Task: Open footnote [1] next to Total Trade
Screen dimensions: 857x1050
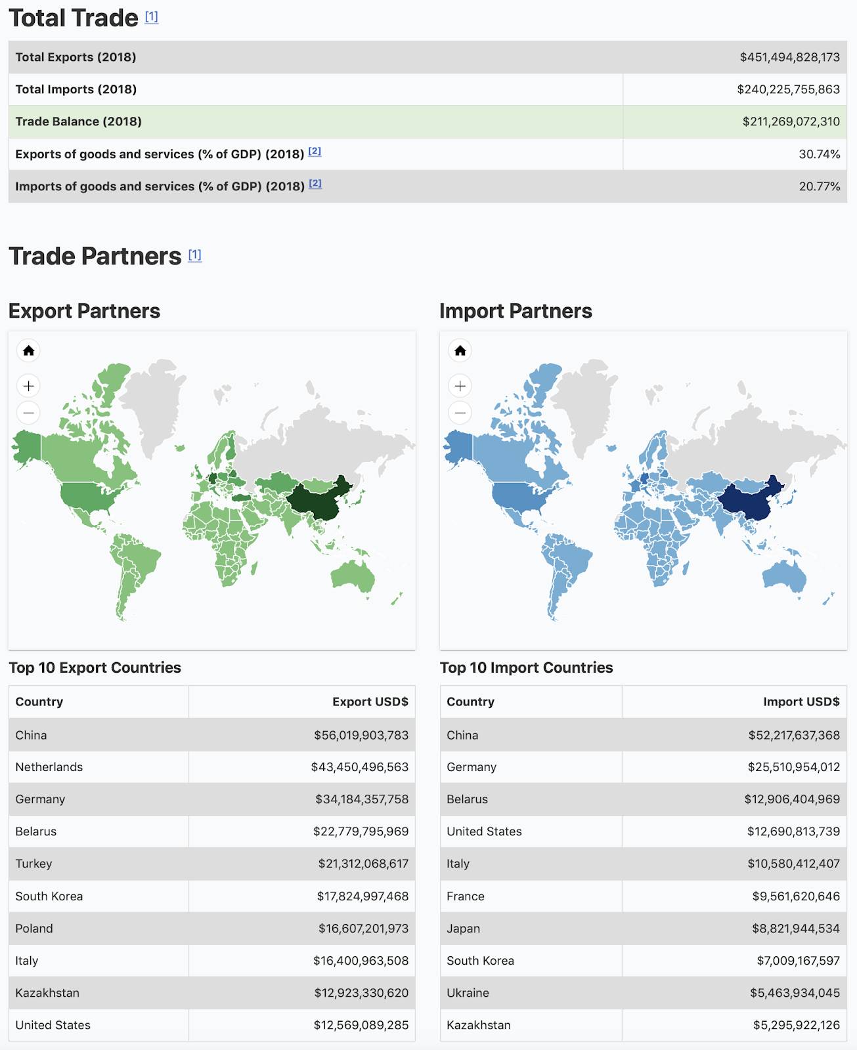Action: (152, 16)
